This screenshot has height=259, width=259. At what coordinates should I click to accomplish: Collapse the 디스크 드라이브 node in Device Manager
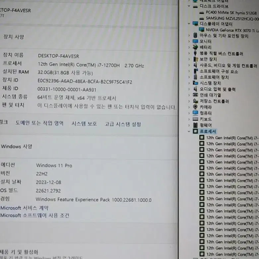pos(189,6)
